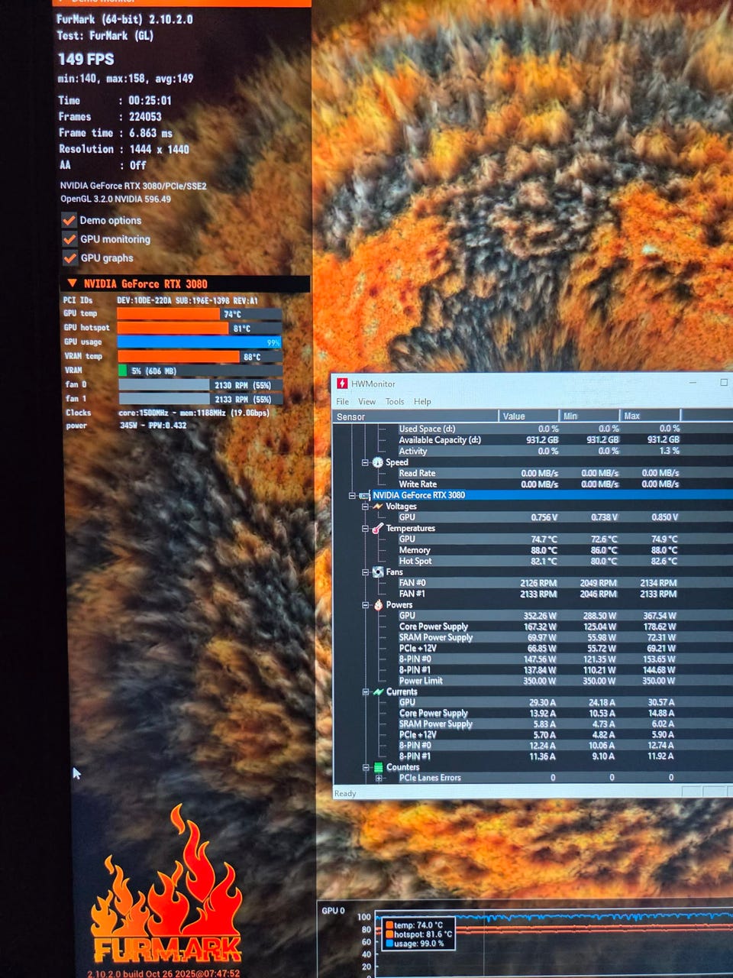
Task: Select the PCIe +12V row under Powers
Action: [x=532, y=648]
